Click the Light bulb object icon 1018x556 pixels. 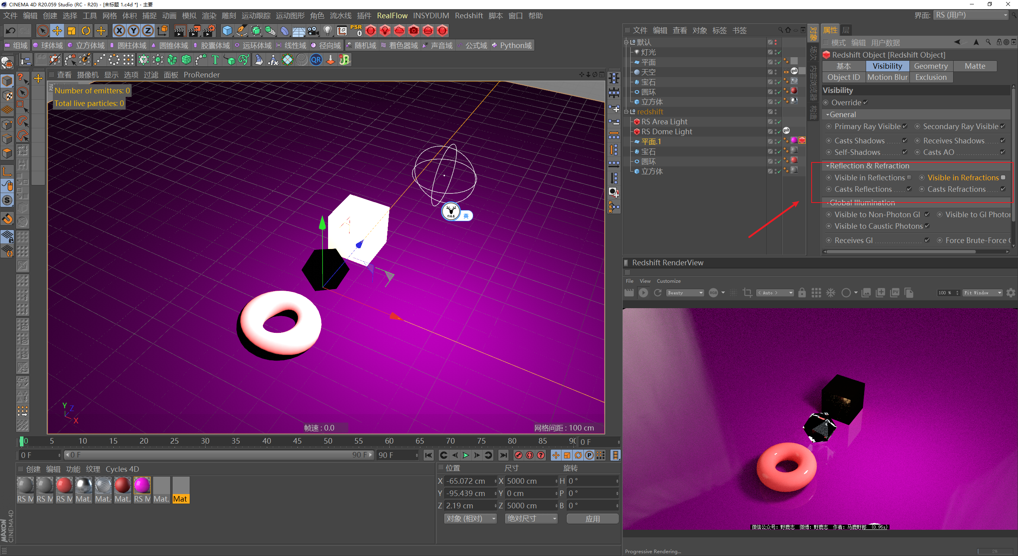click(x=327, y=31)
